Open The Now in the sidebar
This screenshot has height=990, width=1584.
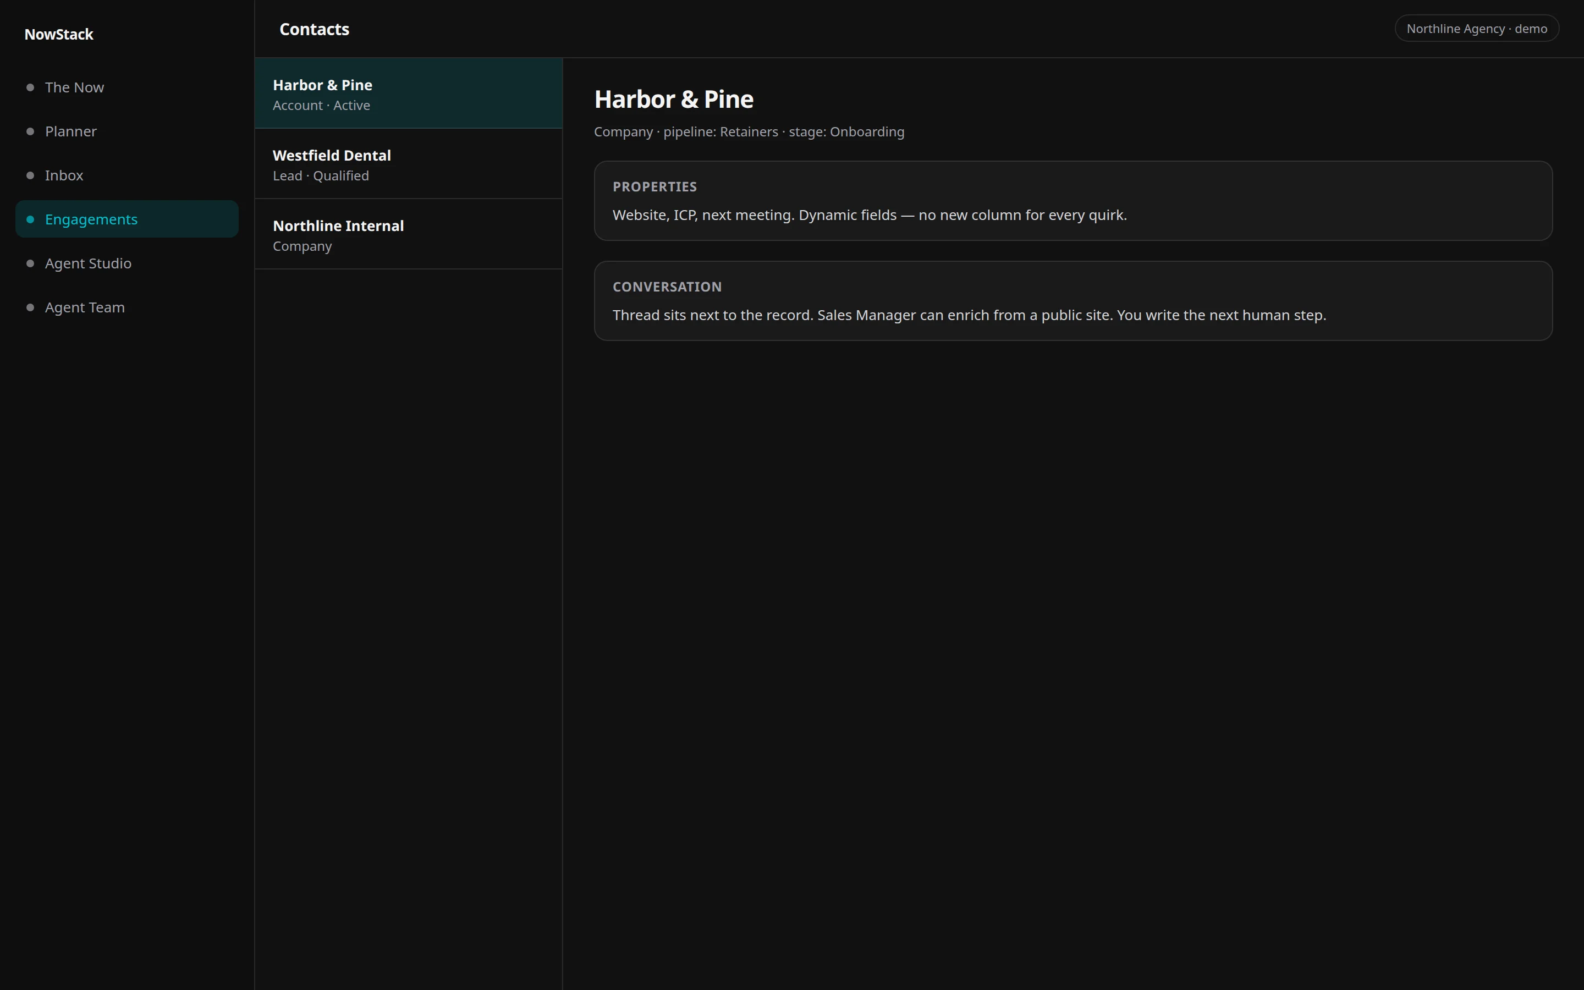click(x=127, y=87)
